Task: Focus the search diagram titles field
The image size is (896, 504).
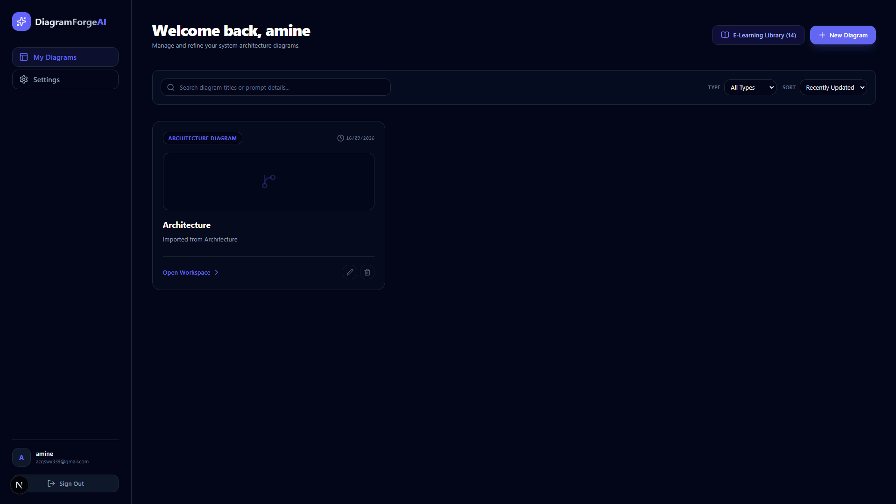Action: coord(275,87)
